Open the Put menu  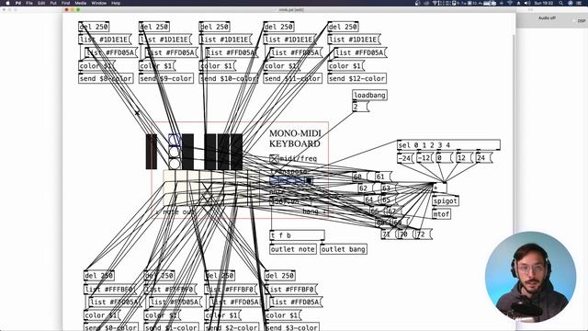[x=53, y=3]
